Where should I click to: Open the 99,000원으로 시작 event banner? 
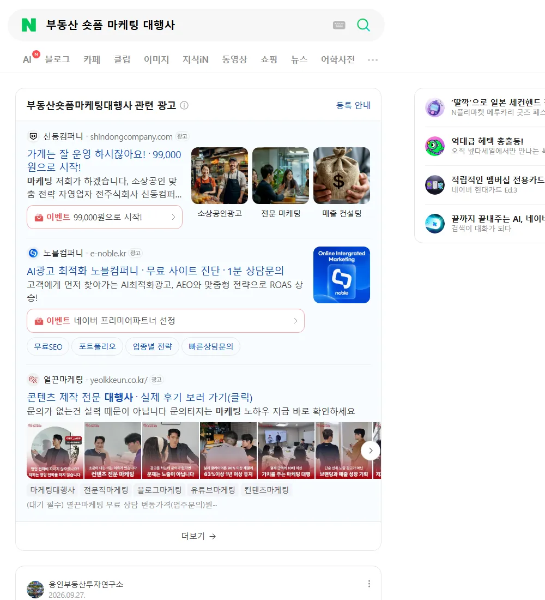(x=105, y=217)
